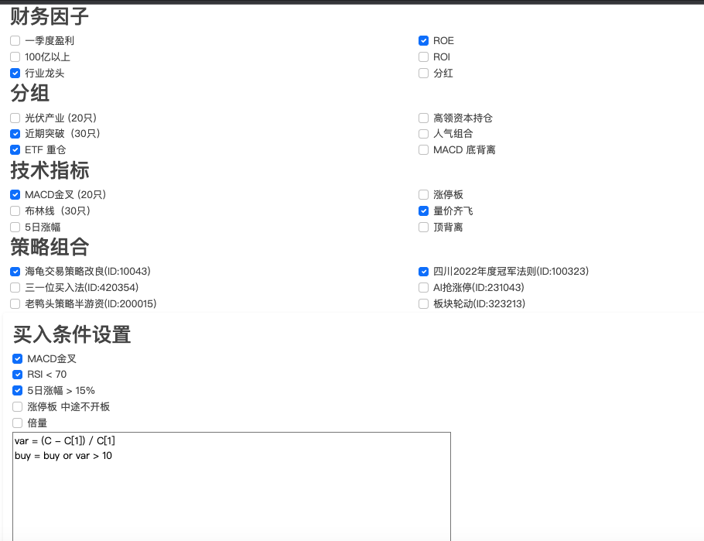This screenshot has width=704, height=541.
Task: Click into the buy formula text area
Action: pos(231,487)
